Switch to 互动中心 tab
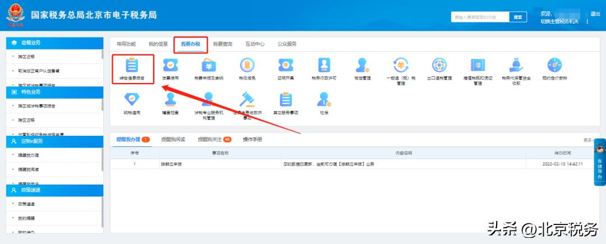The width and height of the screenshot is (606, 244). point(255,44)
